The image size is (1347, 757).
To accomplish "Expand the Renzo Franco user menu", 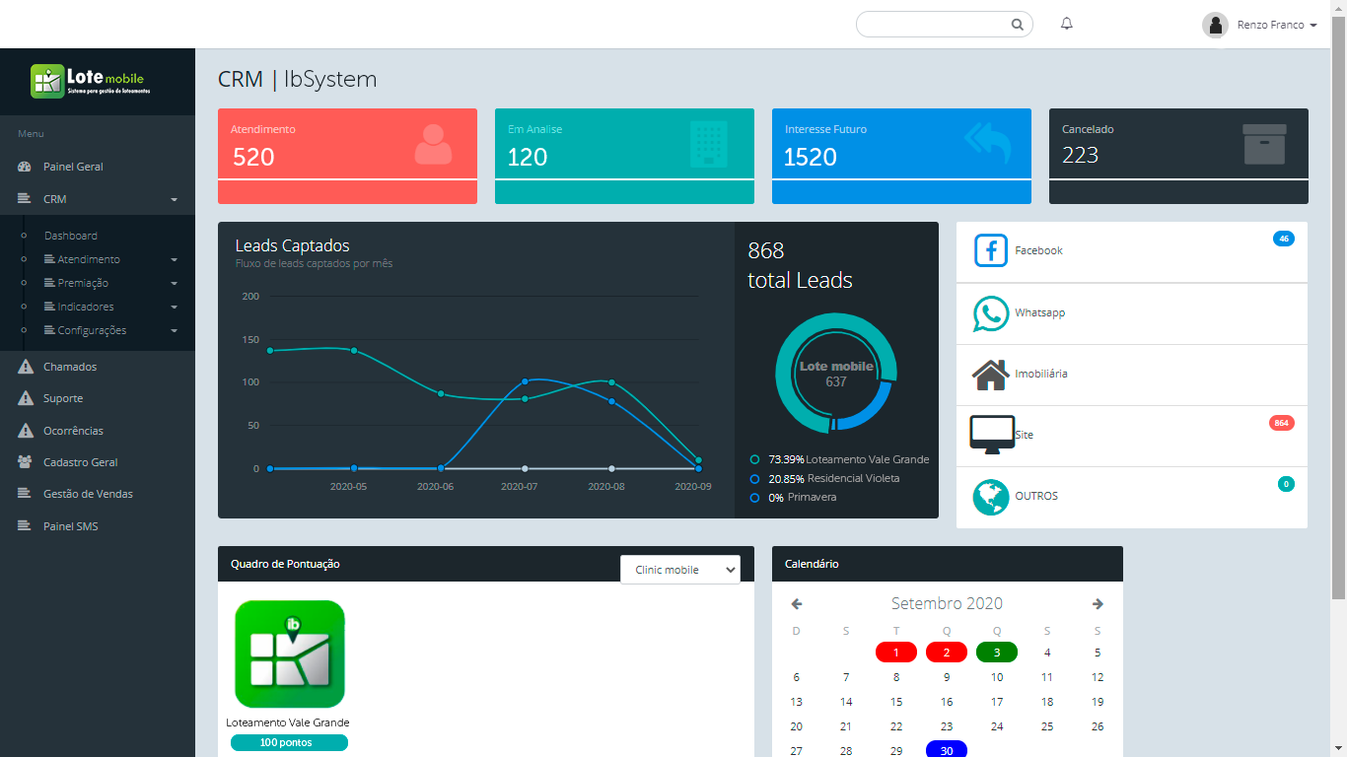I will pyautogui.click(x=1260, y=25).
